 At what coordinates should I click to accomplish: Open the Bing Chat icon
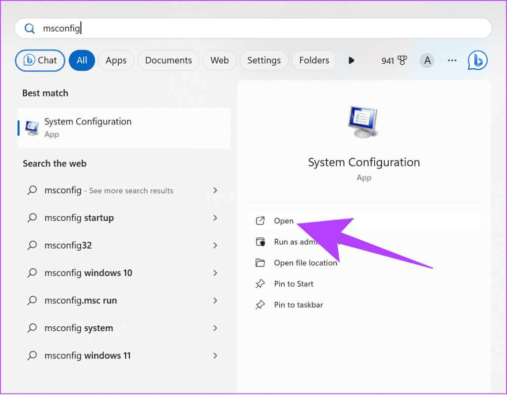click(477, 60)
